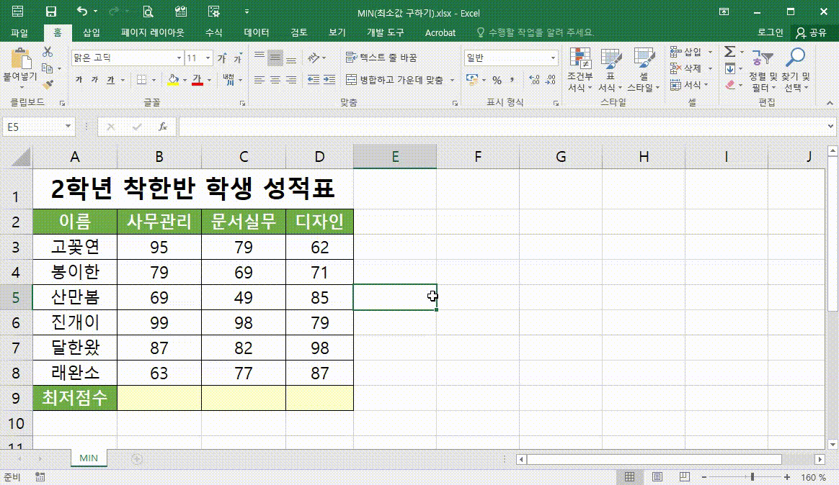This screenshot has width=839, height=485.
Task: Increase font size with larger 가 icon
Action: coord(222,58)
